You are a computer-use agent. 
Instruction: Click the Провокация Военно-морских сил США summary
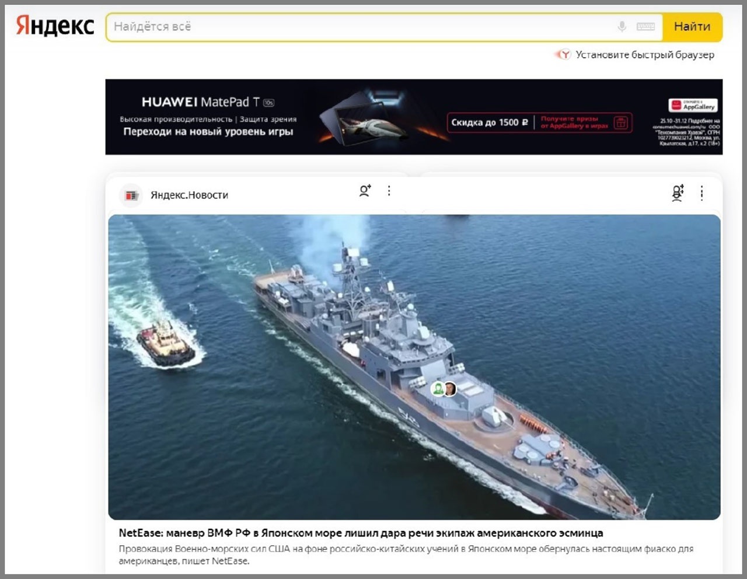[x=406, y=555]
